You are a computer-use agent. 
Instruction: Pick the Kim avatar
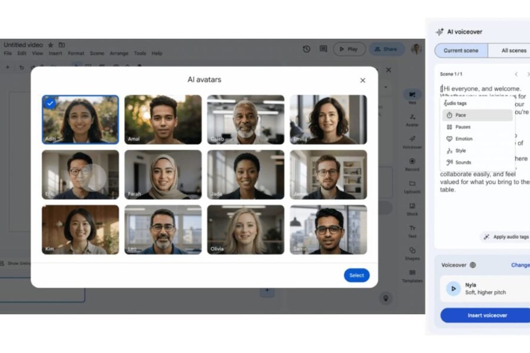coord(80,229)
